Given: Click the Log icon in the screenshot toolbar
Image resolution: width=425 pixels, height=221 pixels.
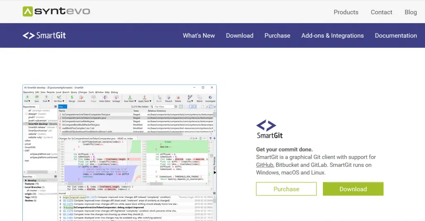Looking at the screenshot, I should (x=190, y=98).
